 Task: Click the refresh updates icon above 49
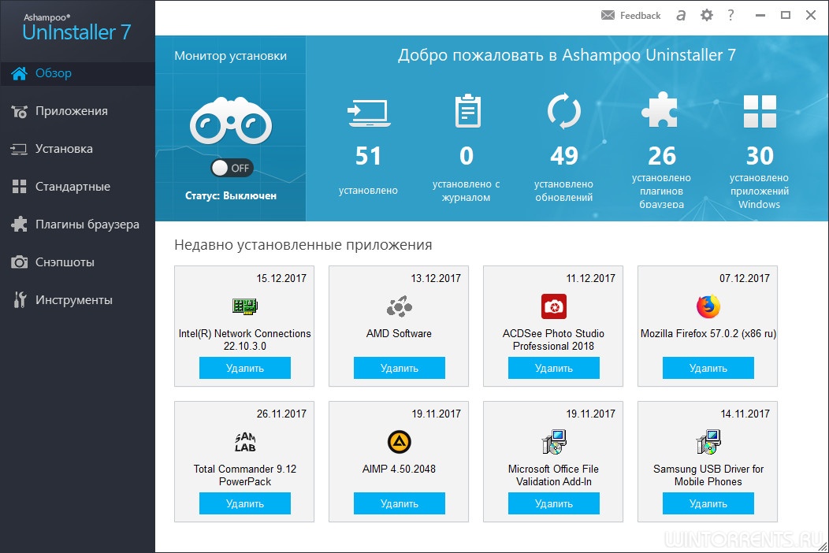coord(564,111)
